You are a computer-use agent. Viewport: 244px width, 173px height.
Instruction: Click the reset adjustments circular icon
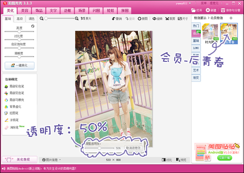tap(33, 26)
